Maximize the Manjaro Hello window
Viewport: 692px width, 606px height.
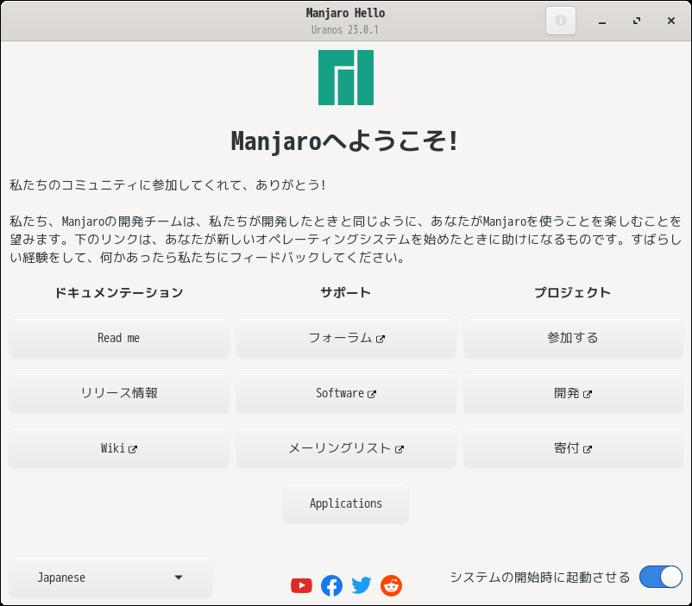pyautogui.click(x=637, y=21)
